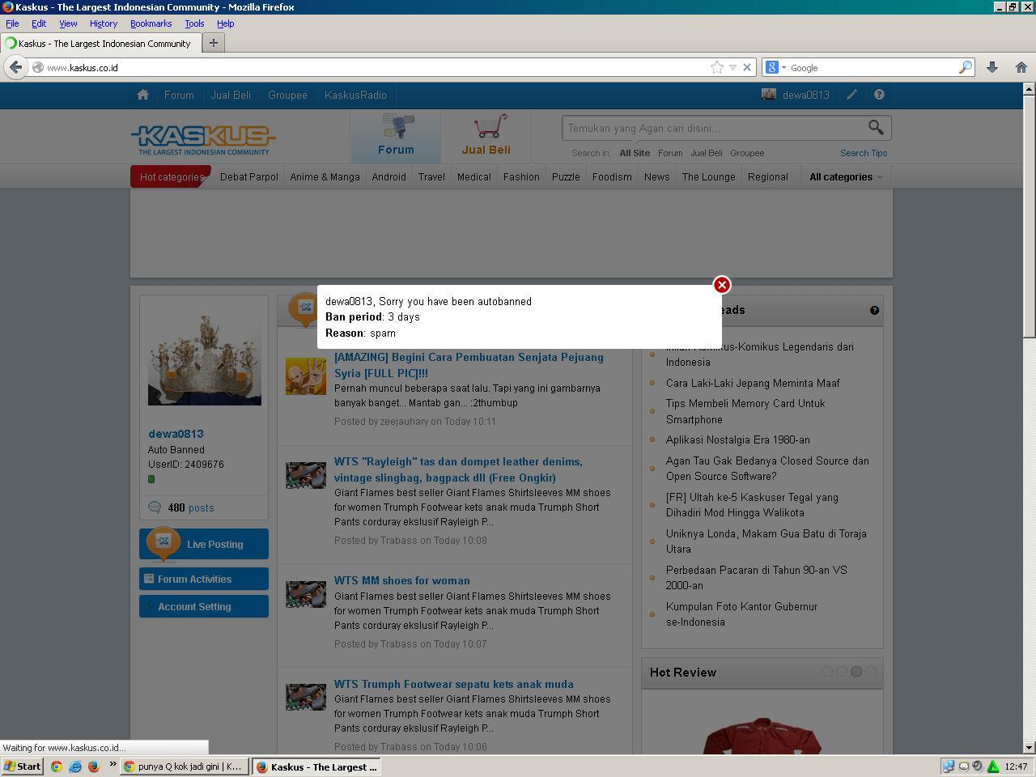
Task: Stop loading page with X in address bar
Action: (747, 67)
